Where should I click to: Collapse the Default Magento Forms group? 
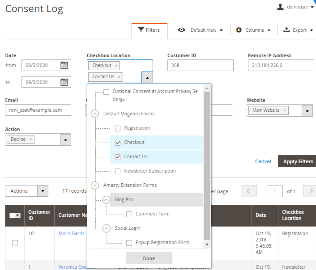coord(95,114)
